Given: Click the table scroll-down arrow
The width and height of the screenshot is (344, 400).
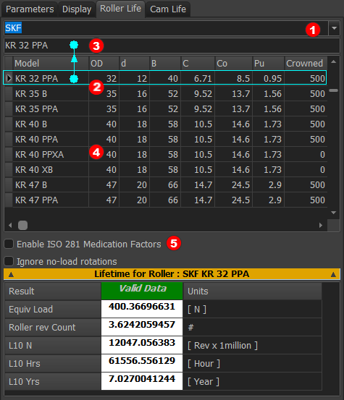Looking at the screenshot, I should (x=333, y=213).
